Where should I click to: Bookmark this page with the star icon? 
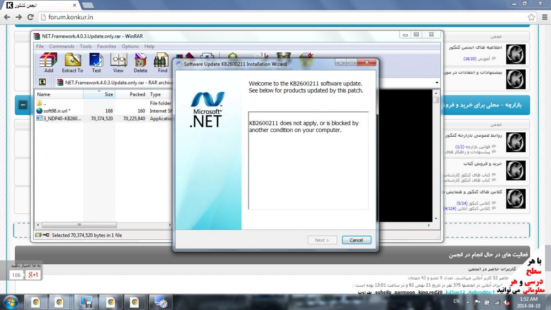point(531,17)
